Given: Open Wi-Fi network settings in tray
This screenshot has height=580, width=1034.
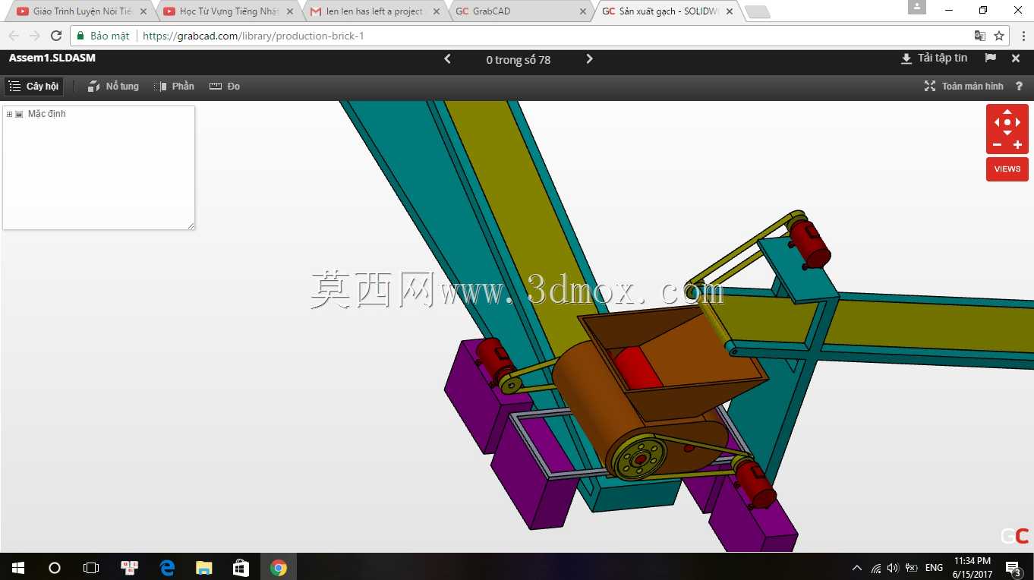Looking at the screenshot, I should tap(876, 568).
